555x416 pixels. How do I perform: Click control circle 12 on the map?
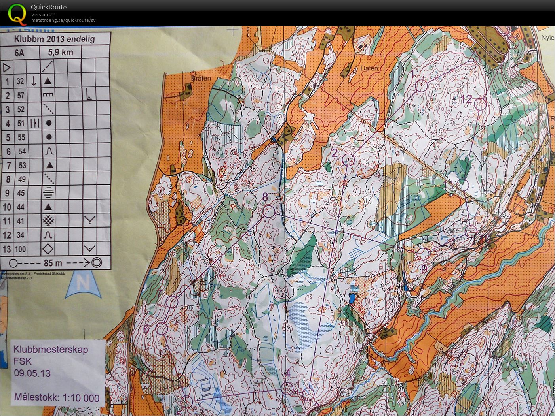(x=480, y=104)
